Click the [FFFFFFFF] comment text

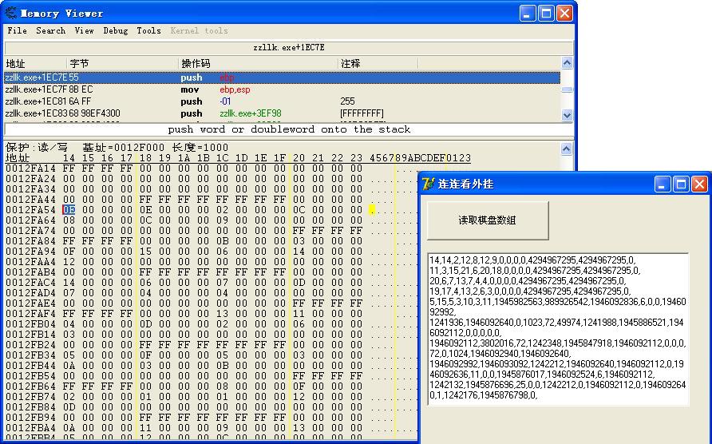click(362, 113)
